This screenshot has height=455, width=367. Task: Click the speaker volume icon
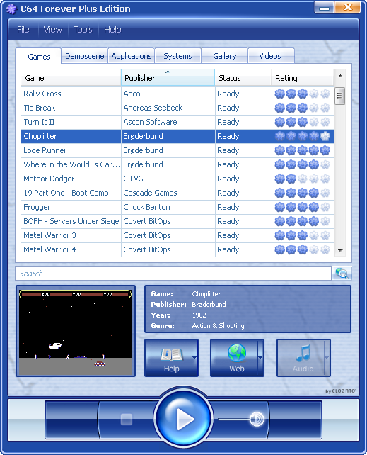click(x=257, y=420)
